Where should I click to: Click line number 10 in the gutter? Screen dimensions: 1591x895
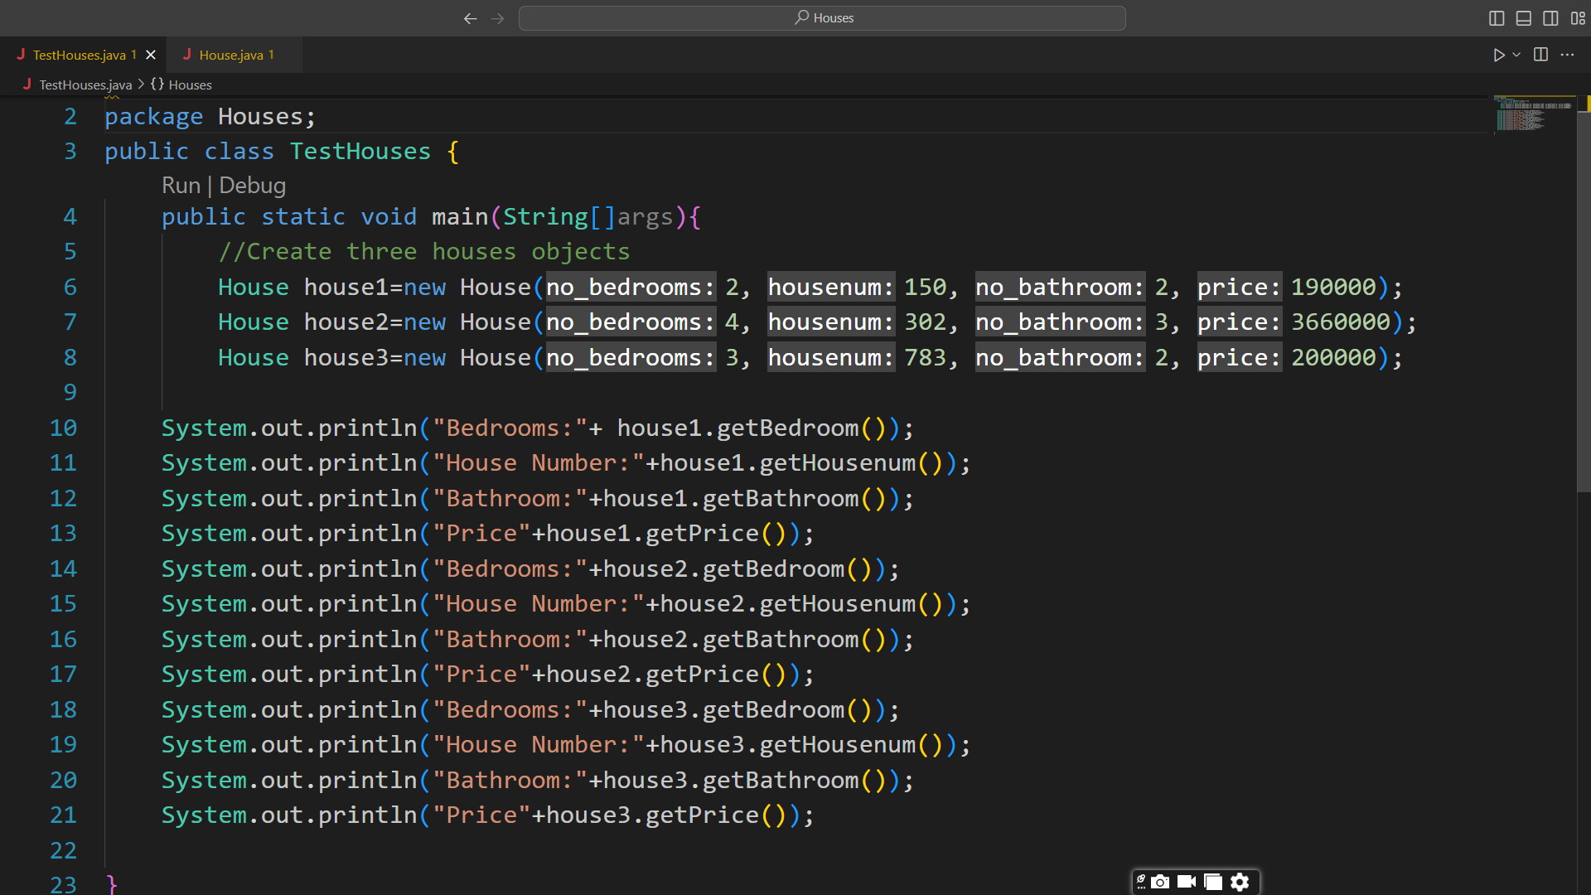63,428
